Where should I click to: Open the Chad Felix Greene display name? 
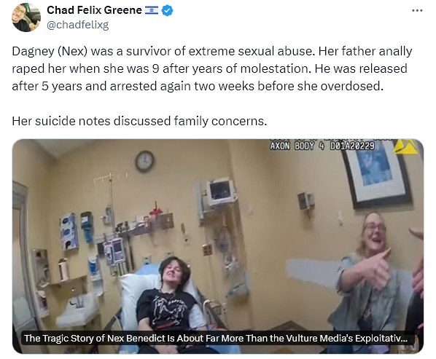(94, 10)
